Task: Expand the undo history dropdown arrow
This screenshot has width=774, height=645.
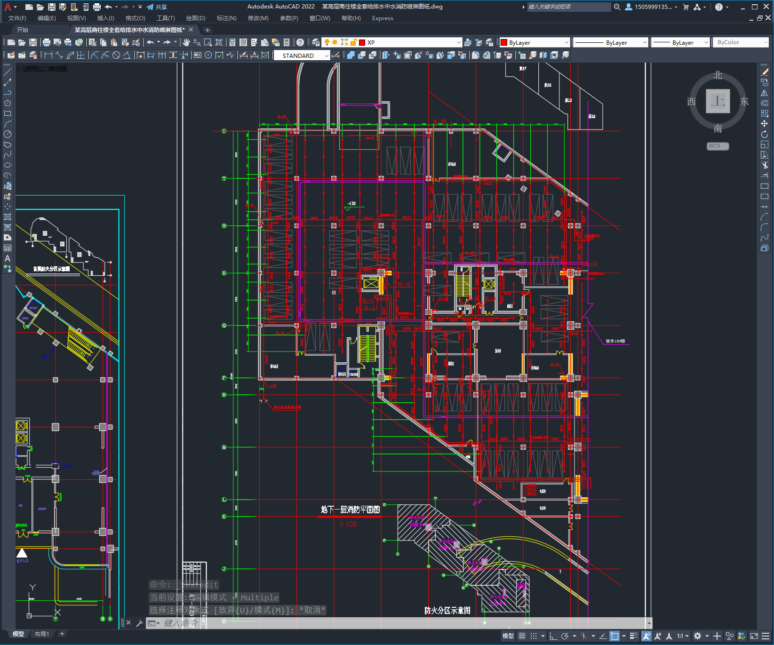Action: (159, 42)
